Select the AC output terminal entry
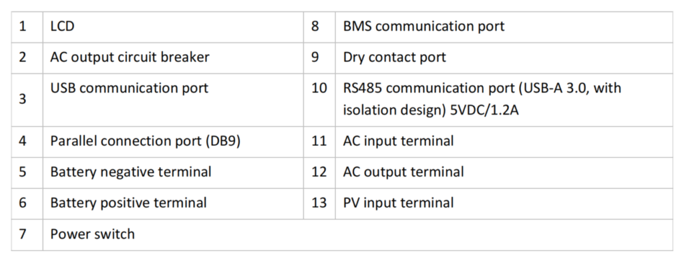 (403, 172)
